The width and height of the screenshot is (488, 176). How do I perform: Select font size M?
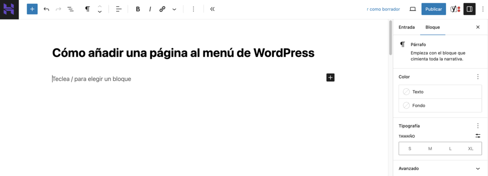click(x=430, y=149)
